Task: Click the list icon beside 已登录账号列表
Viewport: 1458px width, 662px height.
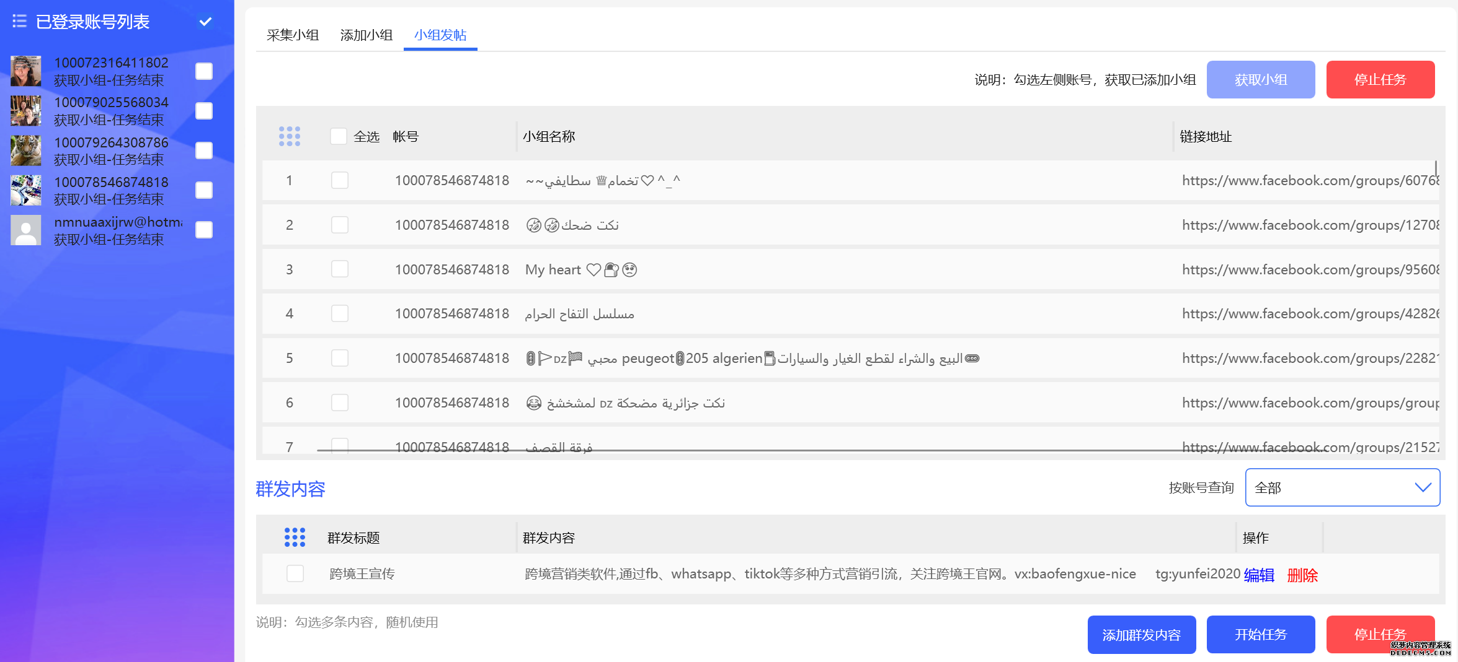Action: pyautogui.click(x=19, y=22)
